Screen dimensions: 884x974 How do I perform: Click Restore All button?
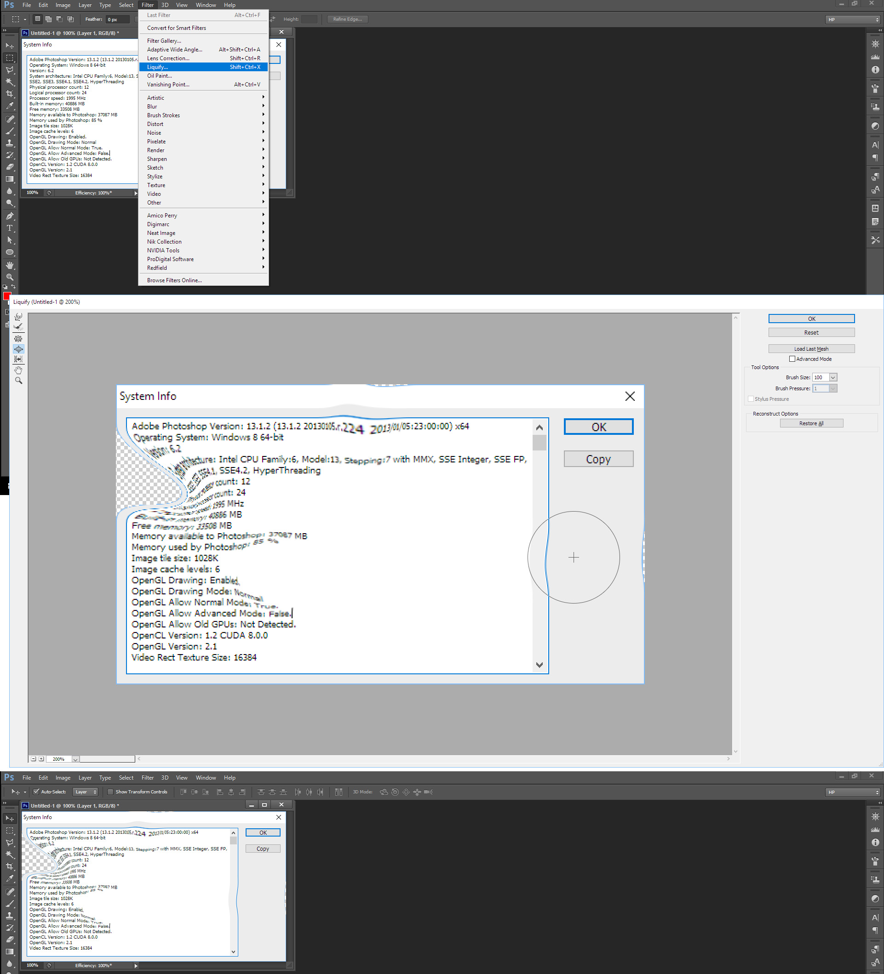pos(811,423)
